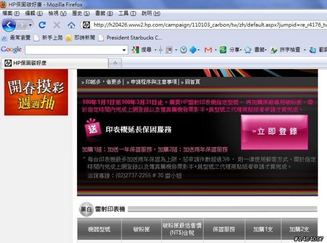Click the blue plus gadget icon
327x243 pixels.
(x=193, y=50)
